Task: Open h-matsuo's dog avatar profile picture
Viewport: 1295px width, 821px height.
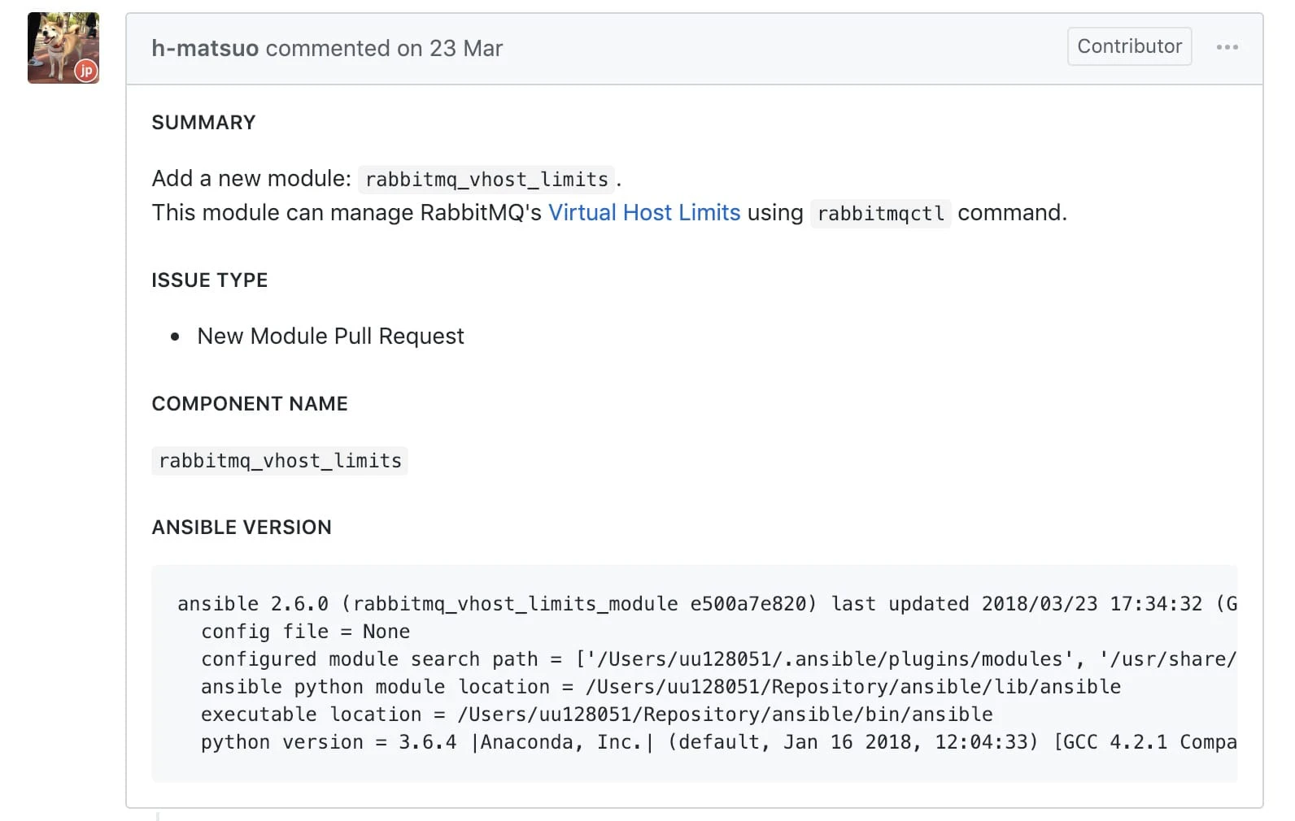Action: pos(63,48)
